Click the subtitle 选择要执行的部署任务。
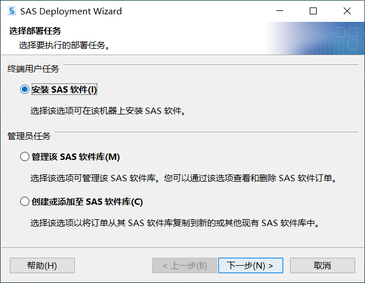This screenshot has height=283, width=365. coord(64,44)
